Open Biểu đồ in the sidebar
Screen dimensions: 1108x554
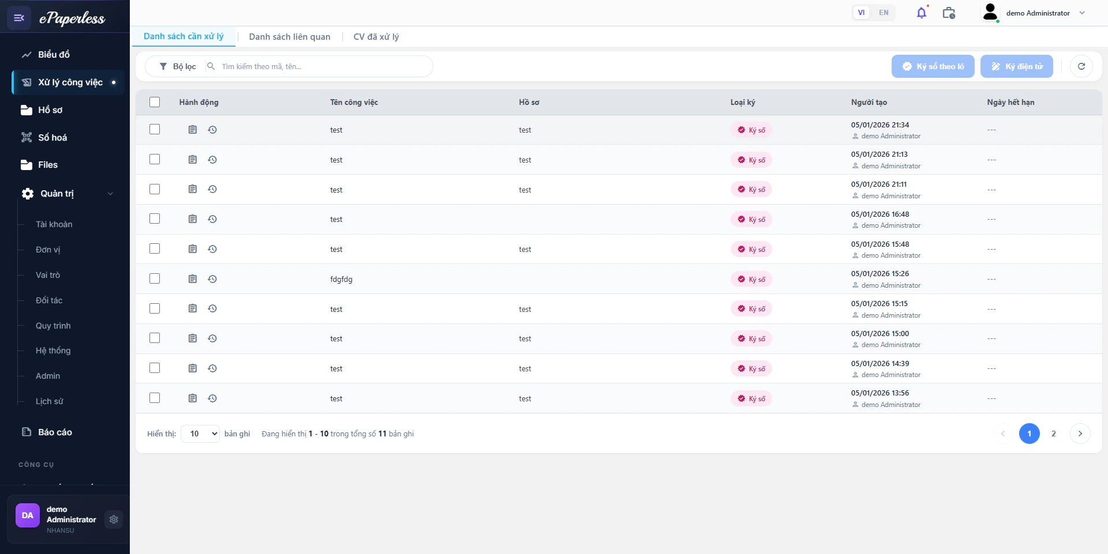(68, 55)
